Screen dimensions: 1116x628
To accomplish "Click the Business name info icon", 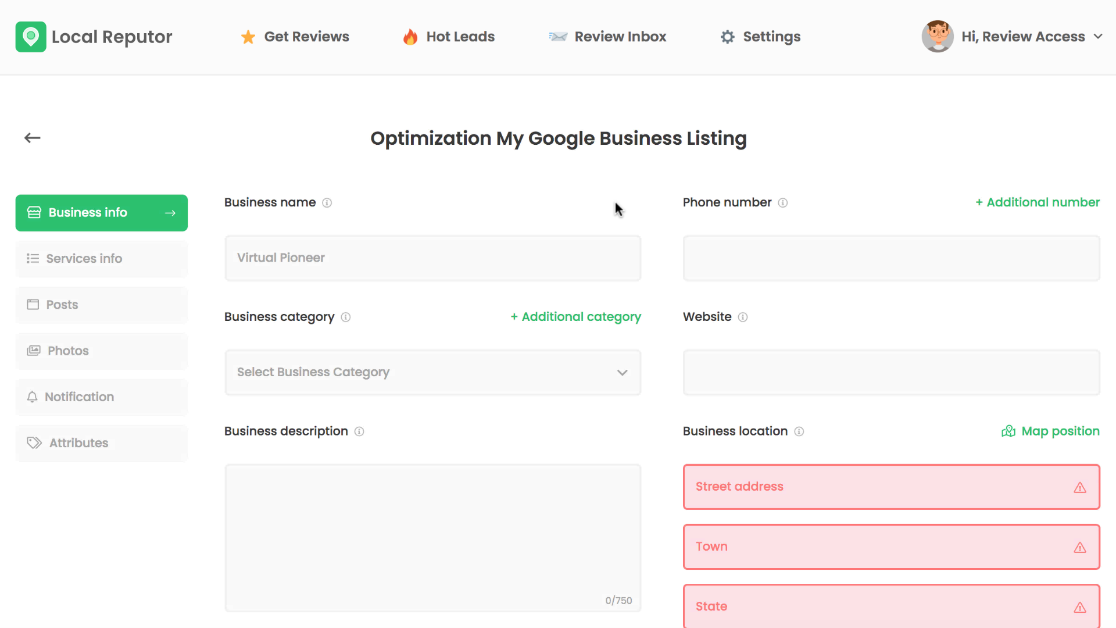I will pyautogui.click(x=327, y=203).
